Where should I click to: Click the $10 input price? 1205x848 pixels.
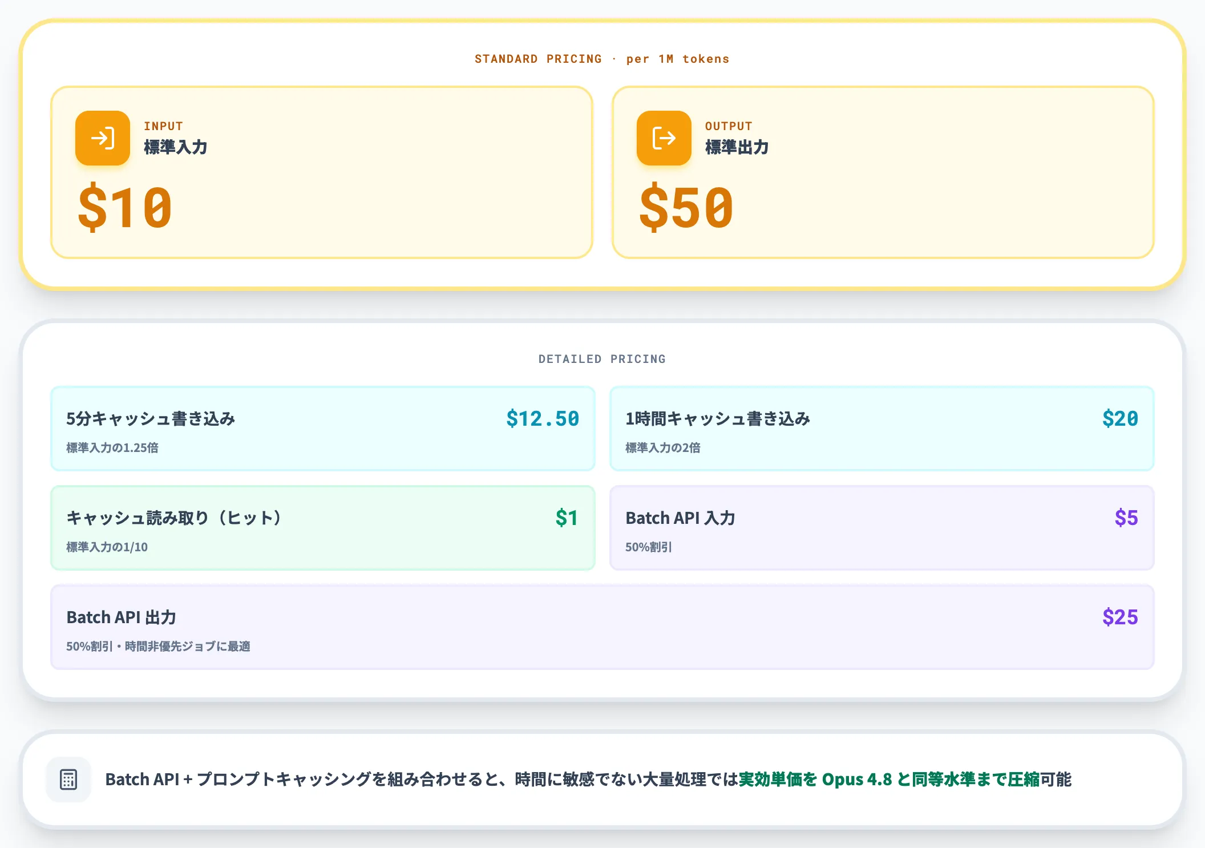coord(125,208)
